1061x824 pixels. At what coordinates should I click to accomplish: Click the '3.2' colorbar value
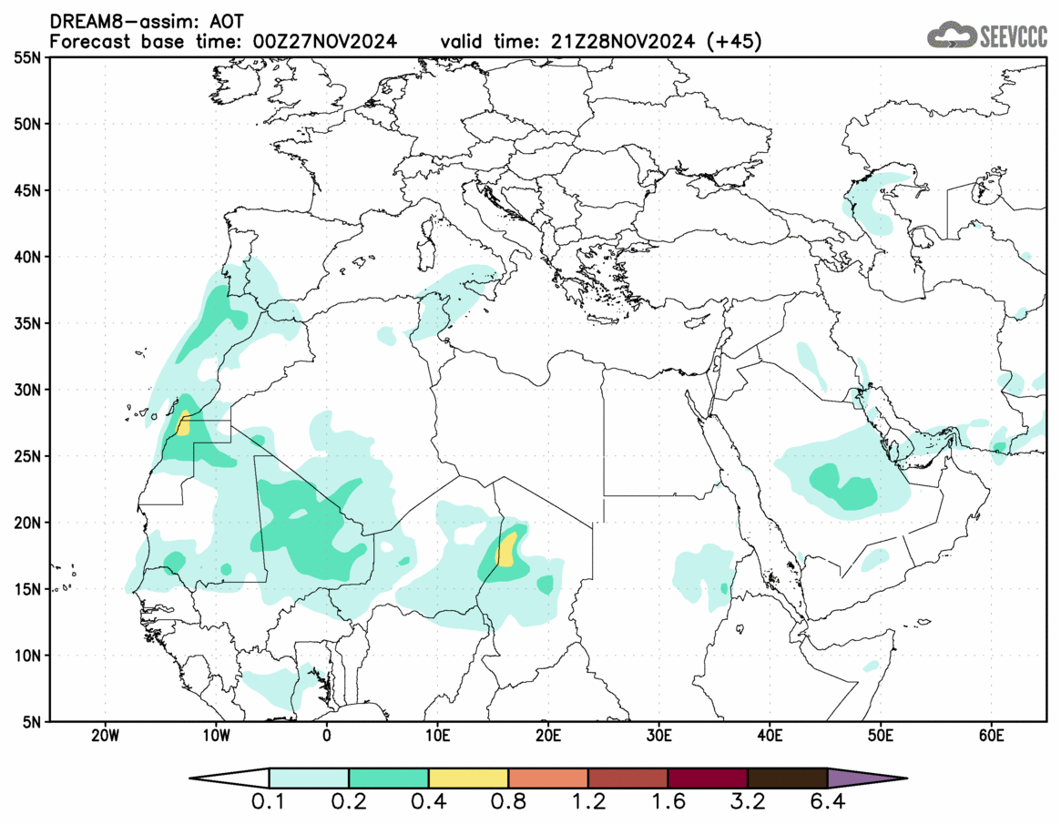pyautogui.click(x=748, y=802)
